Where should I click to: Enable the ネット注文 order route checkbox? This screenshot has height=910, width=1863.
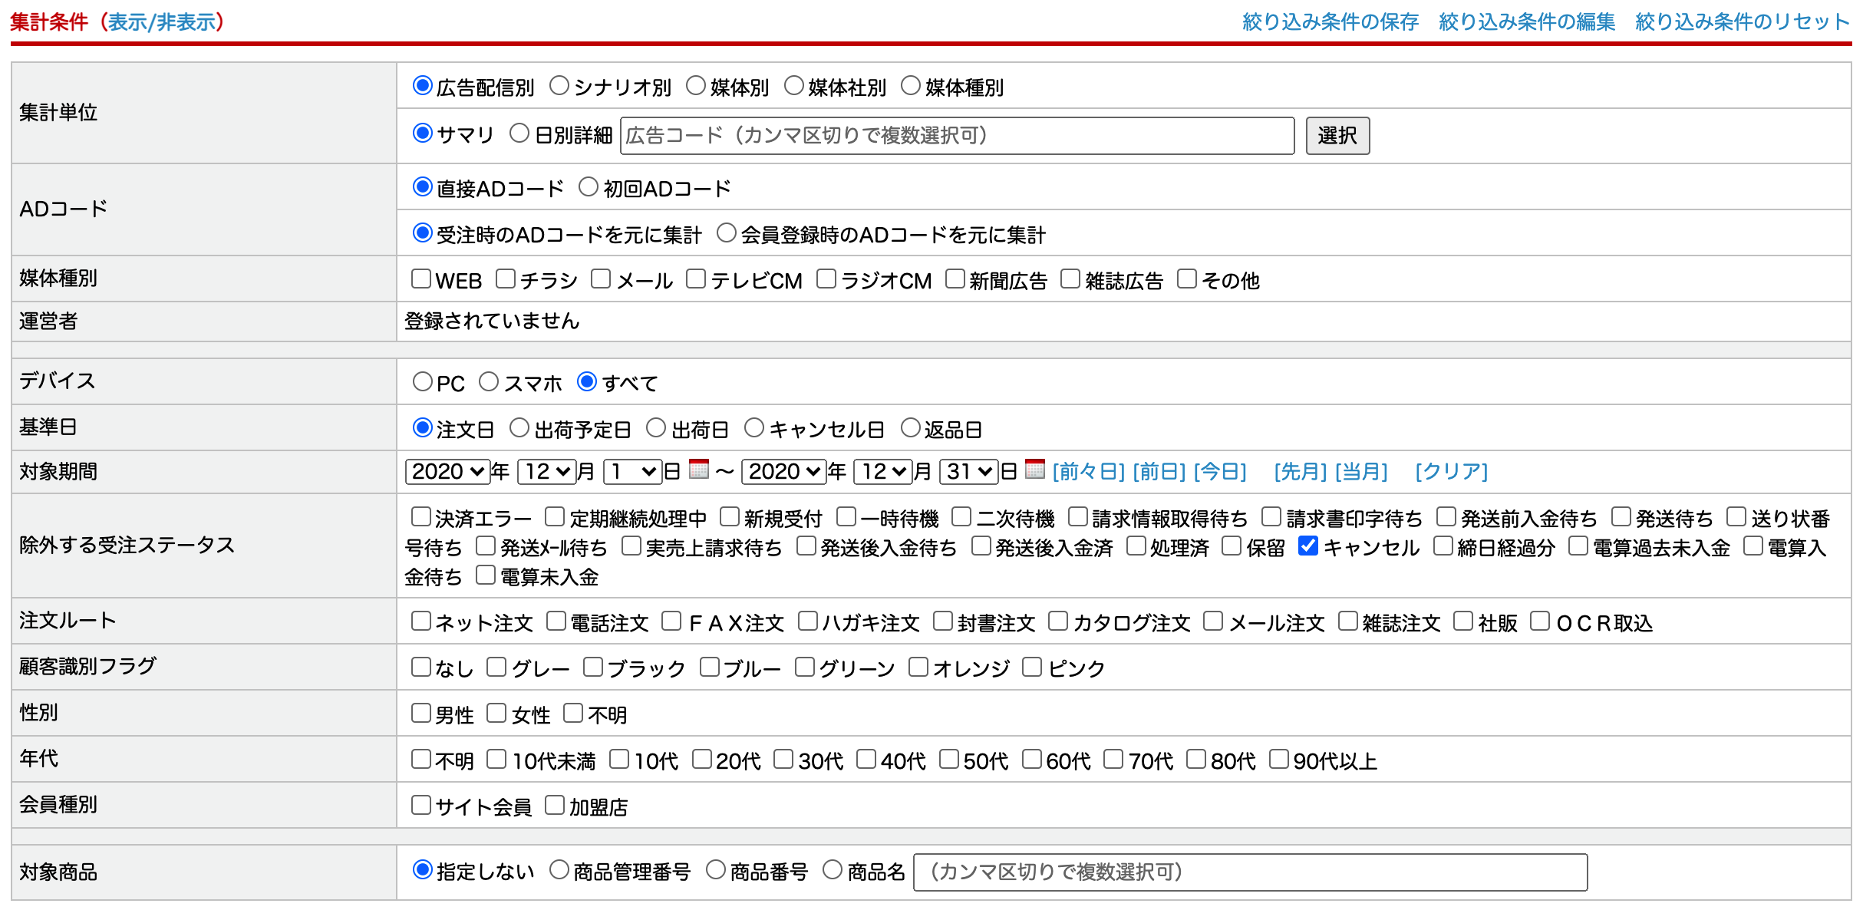tap(420, 621)
